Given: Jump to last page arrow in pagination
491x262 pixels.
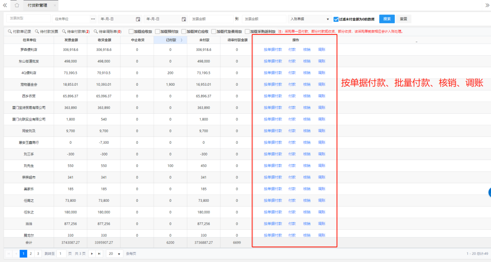Looking at the screenshot, I should (100, 254).
